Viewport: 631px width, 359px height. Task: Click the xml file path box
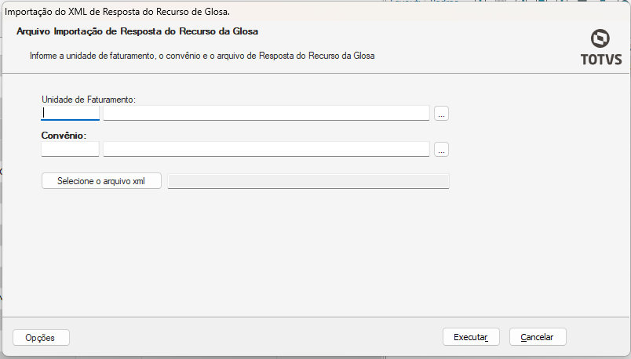click(308, 181)
